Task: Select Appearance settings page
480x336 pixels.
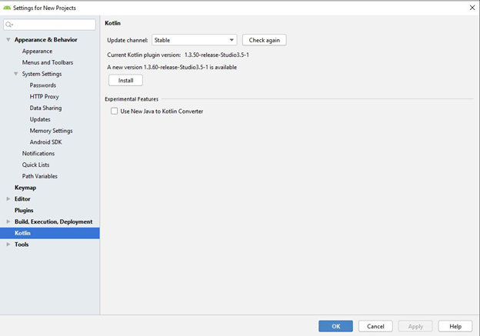Action: point(37,51)
